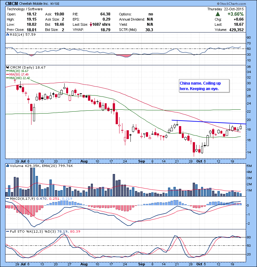
Task: Click the Bid value 18.46
Action: (59, 24)
